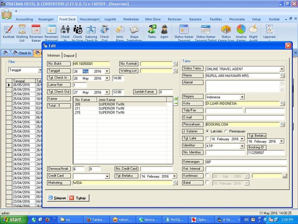Open Analisa Kamar pie chart icon

coord(241,29)
